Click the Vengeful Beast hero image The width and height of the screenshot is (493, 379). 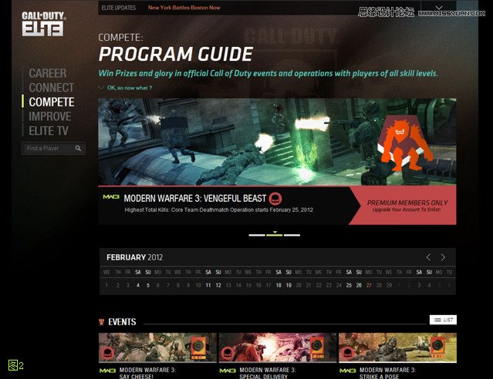277,142
